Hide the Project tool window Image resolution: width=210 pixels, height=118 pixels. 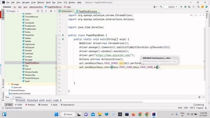pyautogui.click(x=55, y=11)
